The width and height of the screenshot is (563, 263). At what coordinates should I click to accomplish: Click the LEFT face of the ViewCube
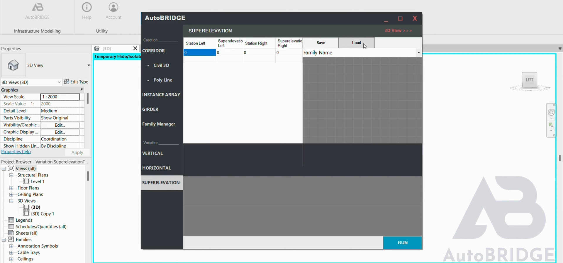(x=530, y=80)
